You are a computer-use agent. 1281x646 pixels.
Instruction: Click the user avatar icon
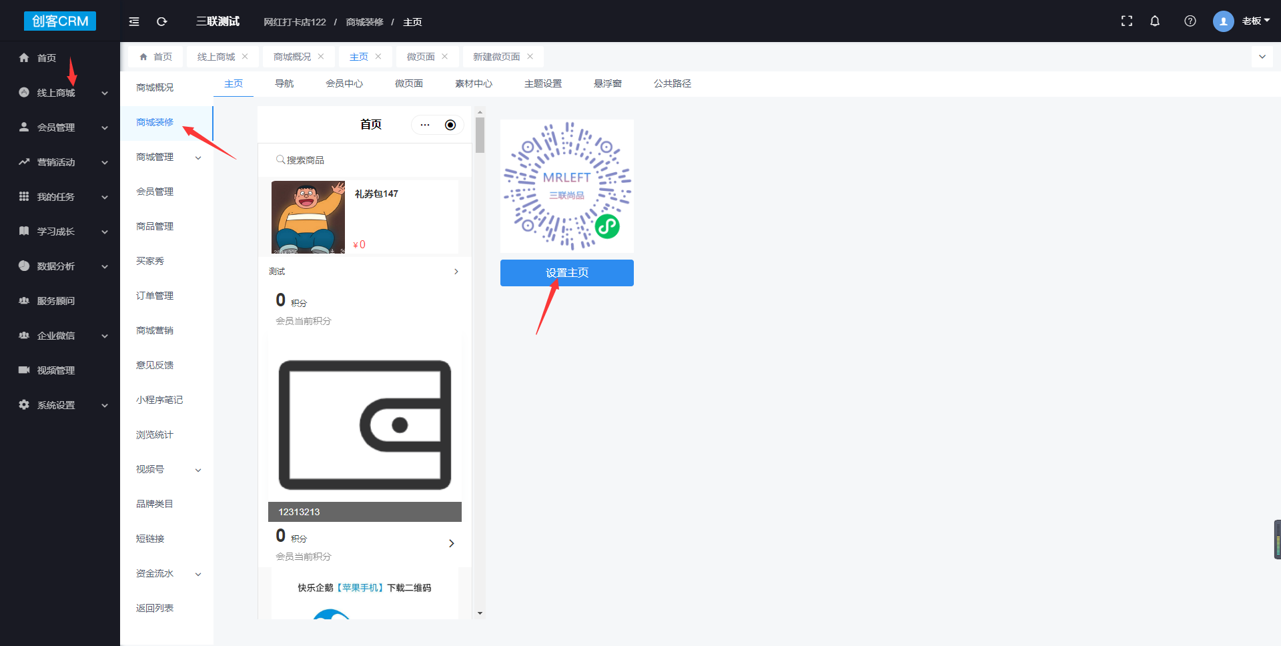(1224, 21)
